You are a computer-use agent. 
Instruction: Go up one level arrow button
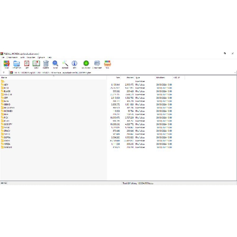click(x=4, y=73)
